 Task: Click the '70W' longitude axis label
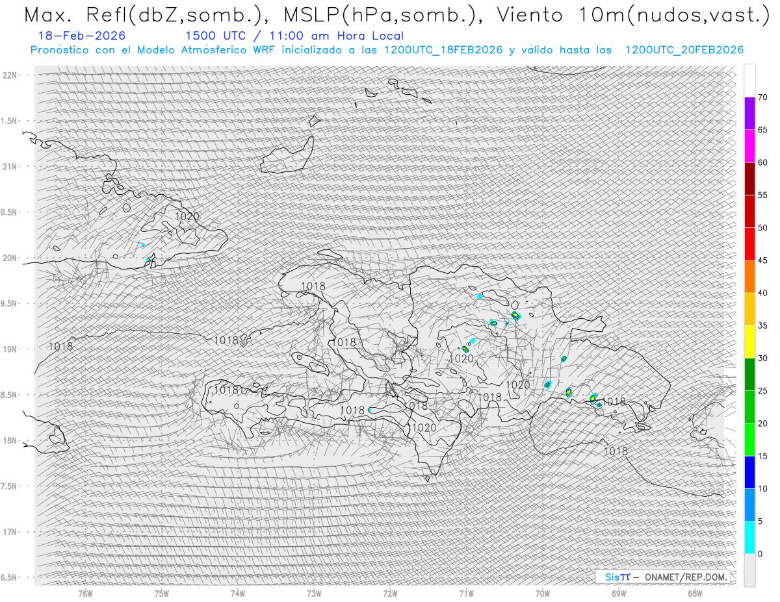pyautogui.click(x=543, y=593)
